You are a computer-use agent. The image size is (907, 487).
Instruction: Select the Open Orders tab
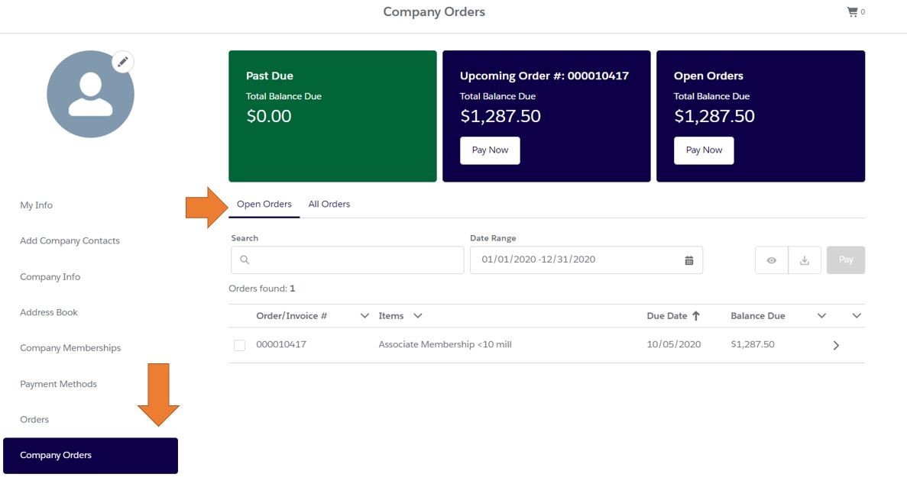point(264,204)
